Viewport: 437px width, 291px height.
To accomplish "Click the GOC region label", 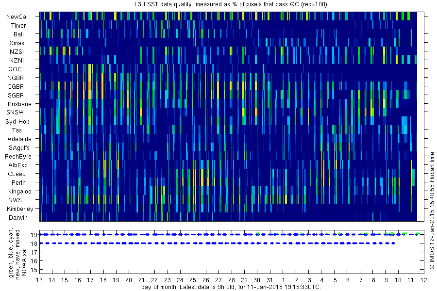I will 15,69.
